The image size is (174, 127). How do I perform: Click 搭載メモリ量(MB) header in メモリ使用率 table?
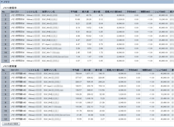115,11
